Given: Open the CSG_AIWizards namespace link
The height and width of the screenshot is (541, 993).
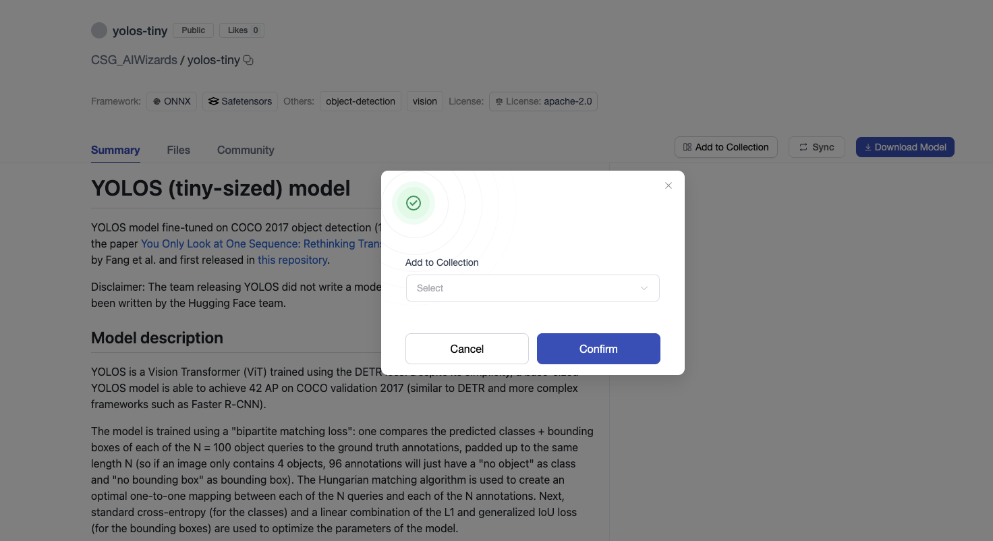Looking at the screenshot, I should (134, 60).
